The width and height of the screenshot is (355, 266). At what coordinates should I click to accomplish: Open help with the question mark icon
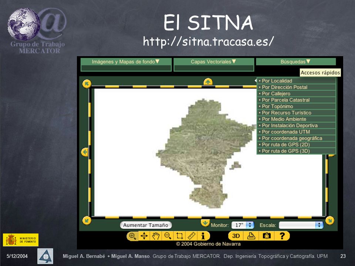tap(282, 236)
